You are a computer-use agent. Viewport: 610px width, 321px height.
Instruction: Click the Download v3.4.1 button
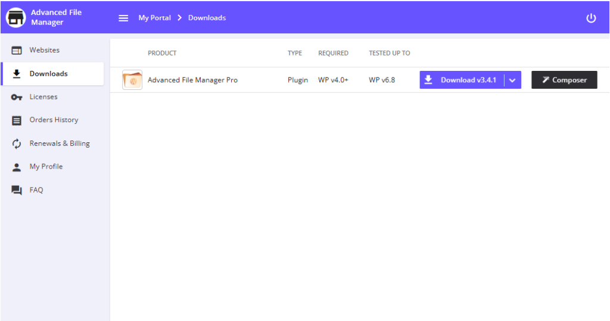pos(462,80)
